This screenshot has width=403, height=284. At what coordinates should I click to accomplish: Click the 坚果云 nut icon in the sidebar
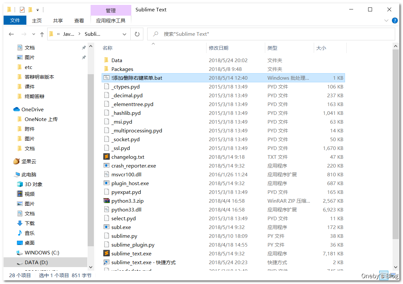point(17,161)
